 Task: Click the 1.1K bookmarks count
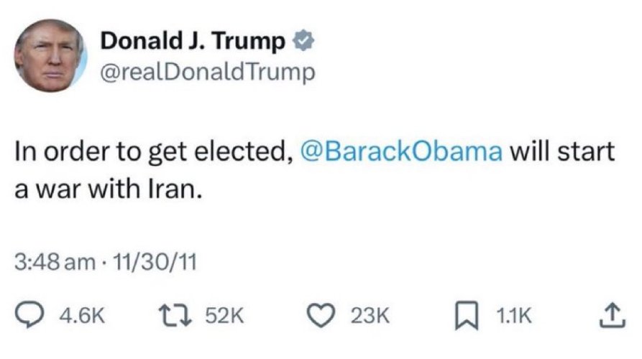(x=514, y=316)
